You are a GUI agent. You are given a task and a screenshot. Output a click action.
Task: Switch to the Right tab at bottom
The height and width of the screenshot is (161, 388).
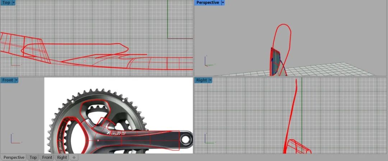point(62,157)
